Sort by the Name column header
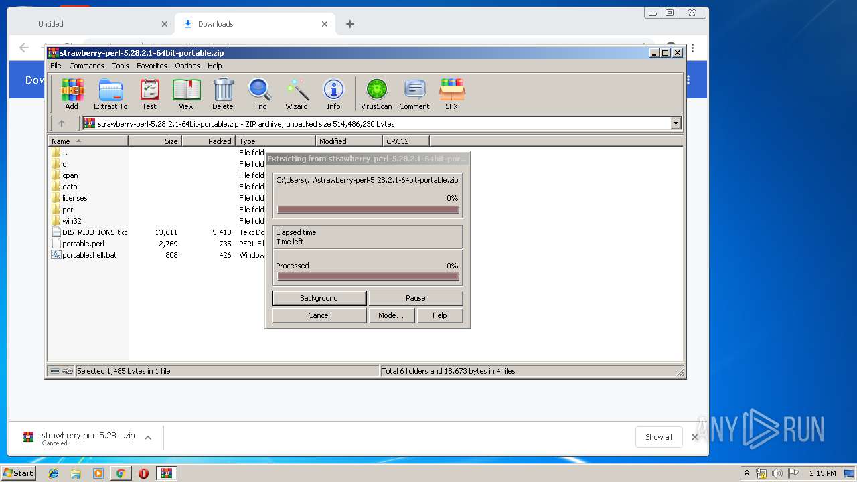The height and width of the screenshot is (482, 857). pyautogui.click(x=88, y=141)
